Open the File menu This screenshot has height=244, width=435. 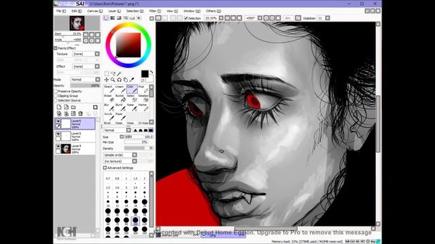[x=61, y=11]
